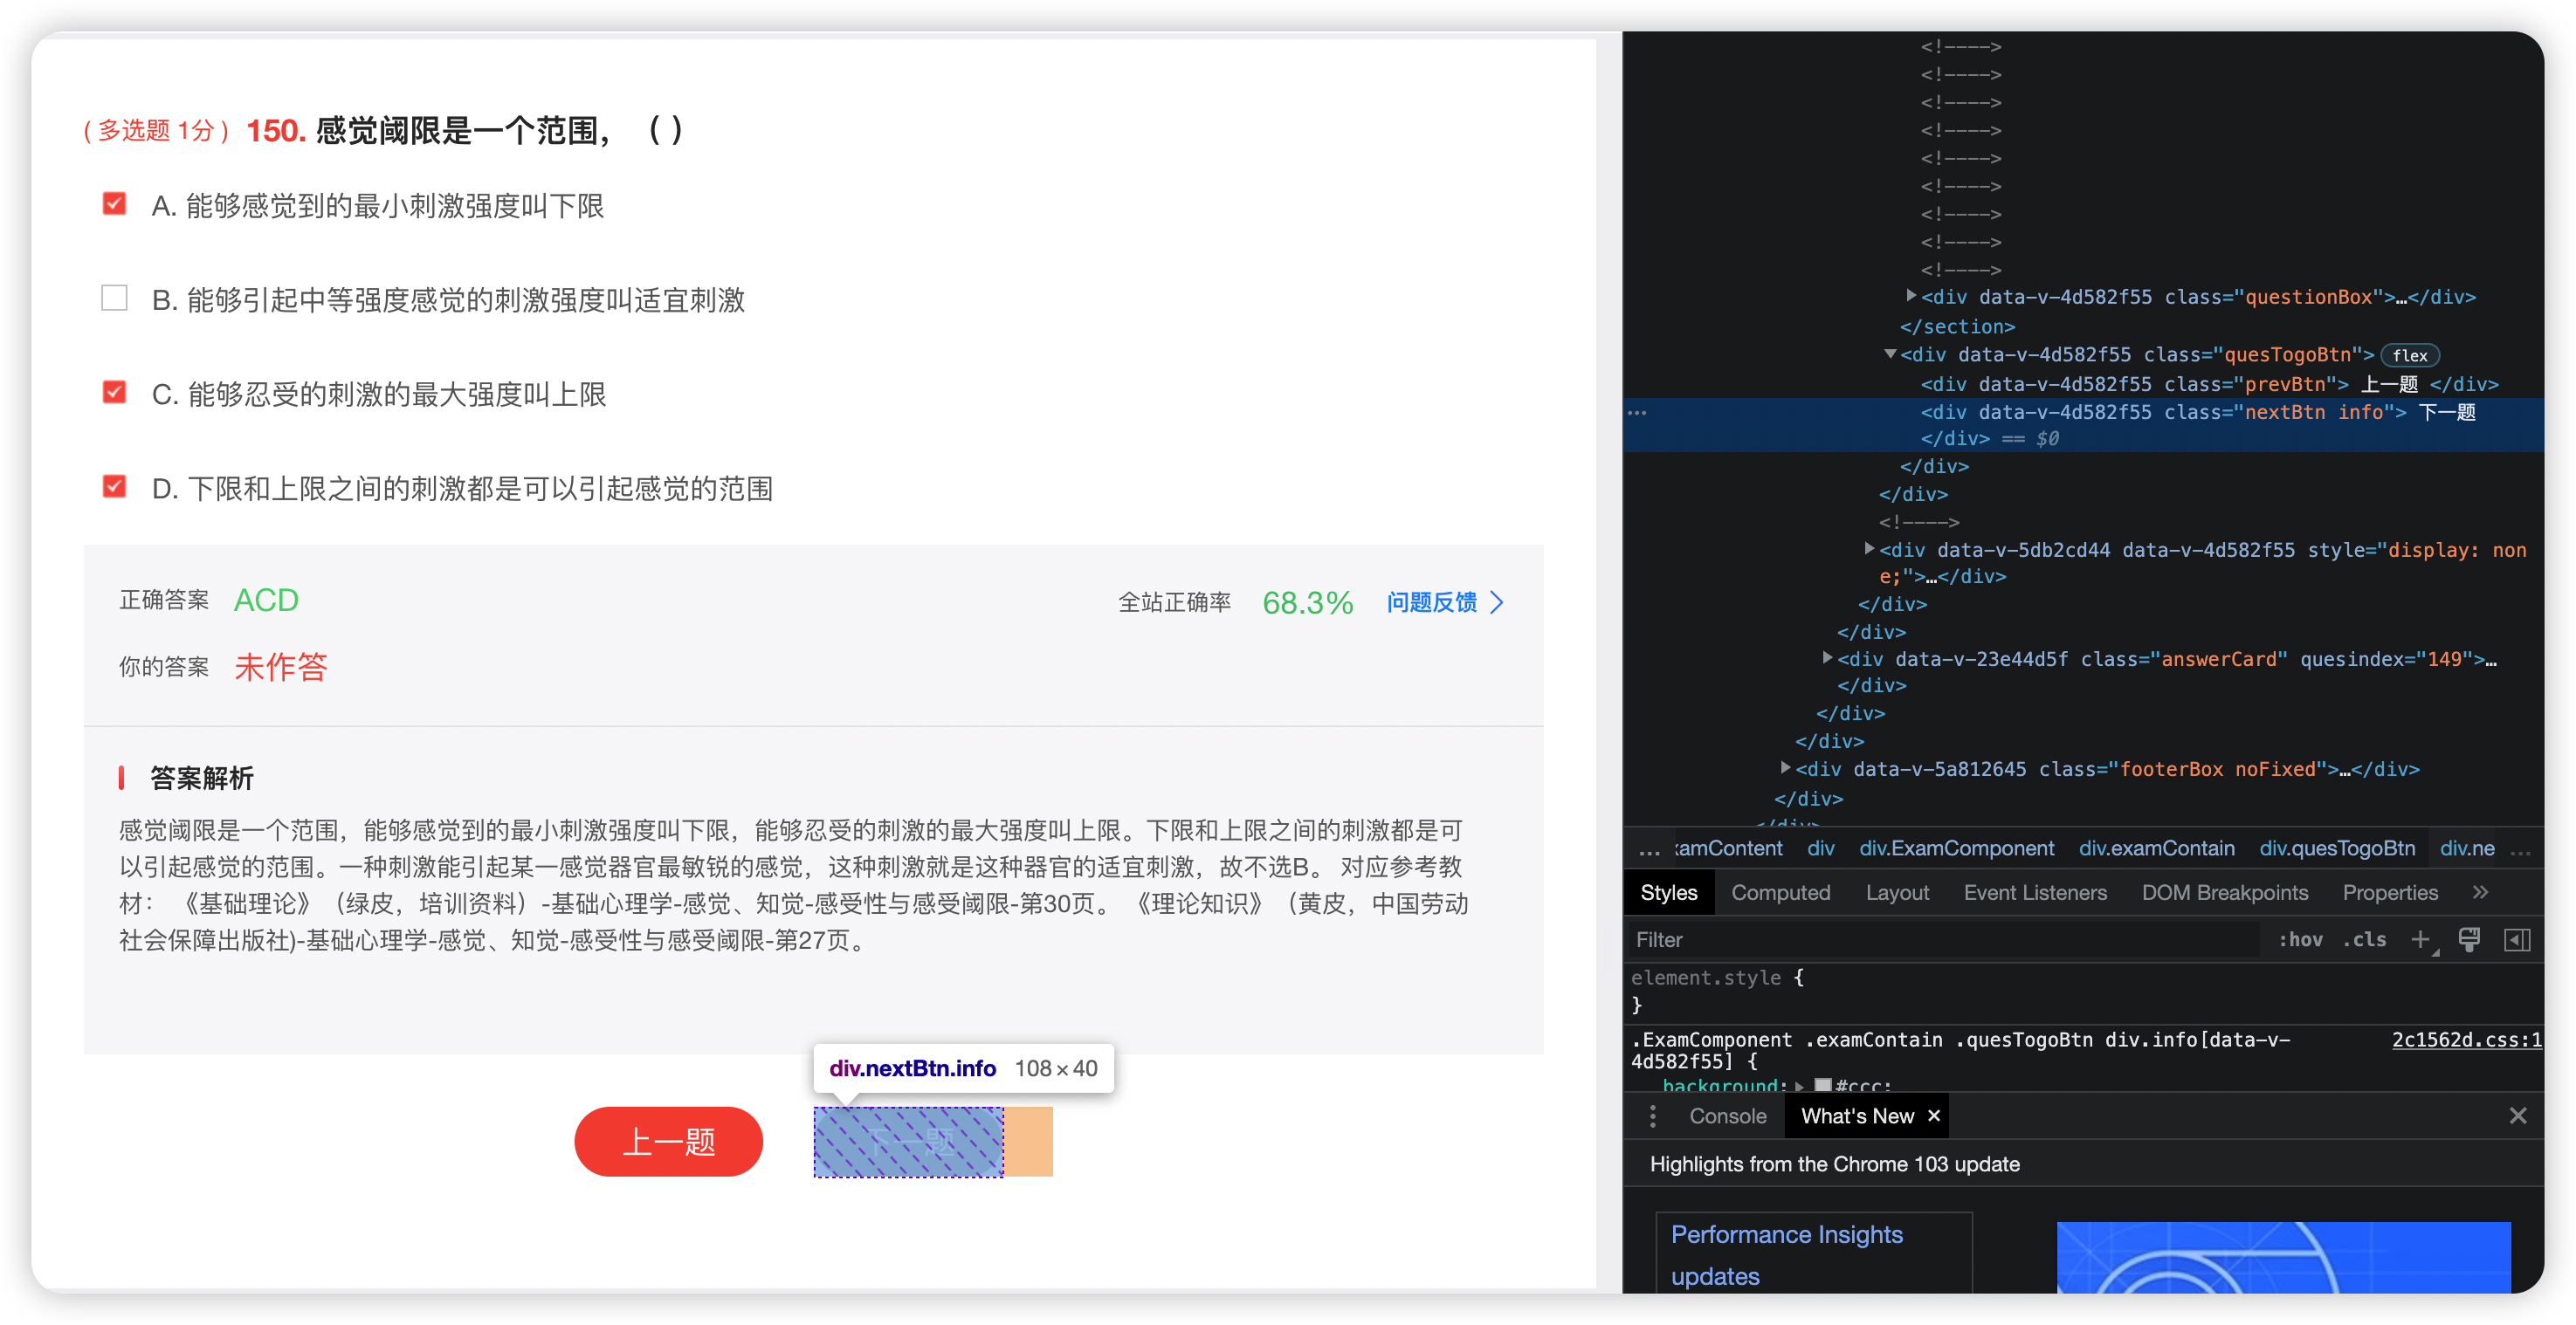
Task: Expand the questionBox div node
Action: tap(1910, 296)
